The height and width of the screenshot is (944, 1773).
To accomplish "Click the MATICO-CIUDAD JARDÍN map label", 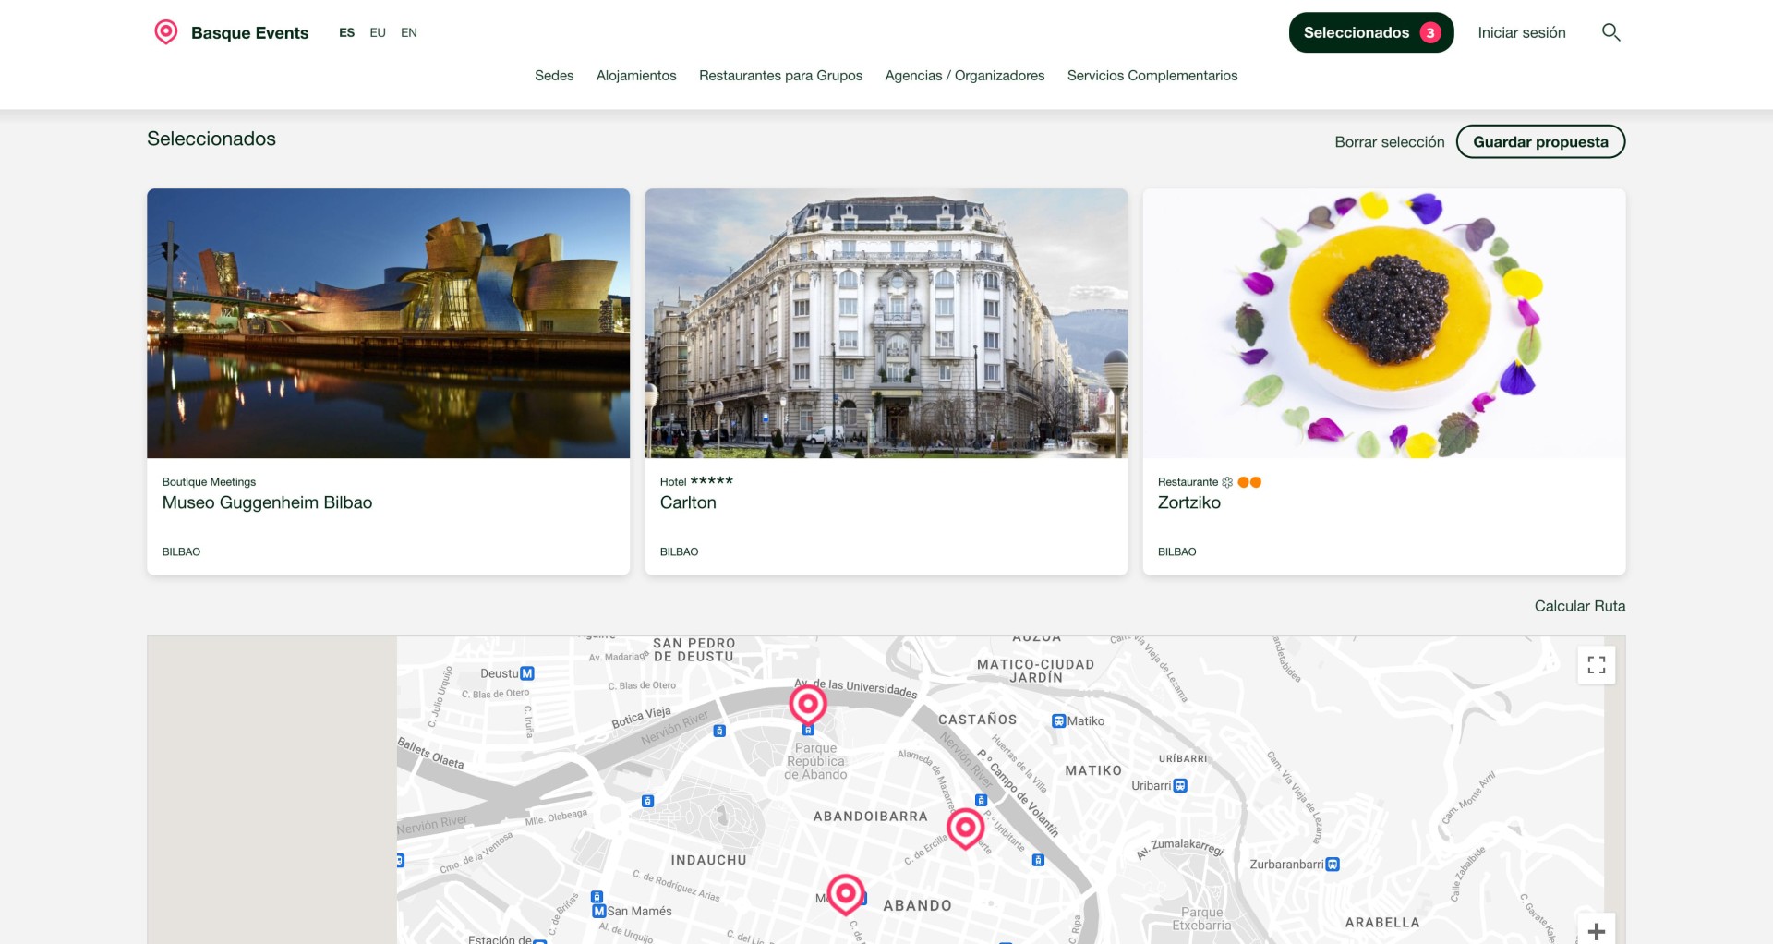I will coord(1035,671).
